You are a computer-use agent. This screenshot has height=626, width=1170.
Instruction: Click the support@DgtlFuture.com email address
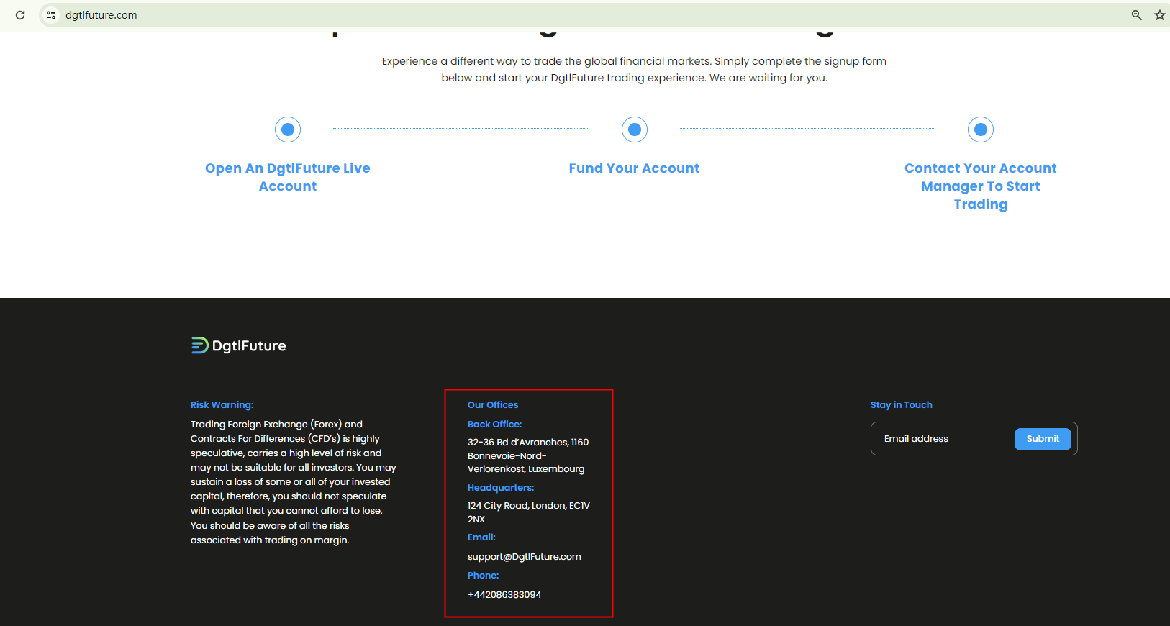pyautogui.click(x=524, y=557)
